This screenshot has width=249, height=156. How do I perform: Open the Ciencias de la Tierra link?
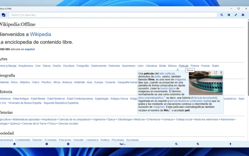pos(34,124)
